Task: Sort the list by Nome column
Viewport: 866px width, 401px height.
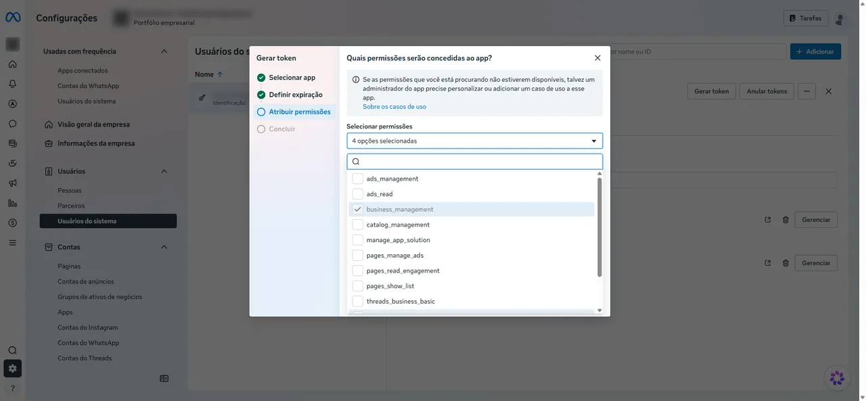Action: click(209, 74)
